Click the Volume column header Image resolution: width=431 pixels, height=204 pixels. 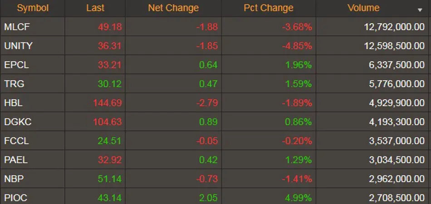(363, 8)
